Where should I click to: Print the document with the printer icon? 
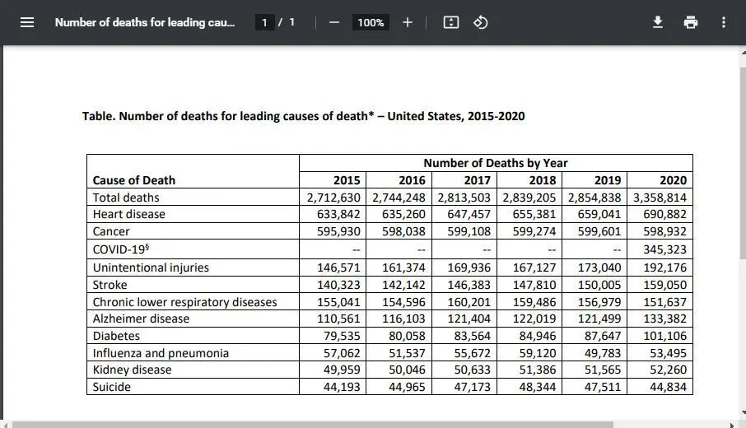pos(691,22)
